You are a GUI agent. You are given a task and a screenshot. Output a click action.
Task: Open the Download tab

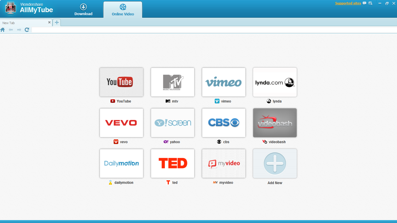(83, 10)
